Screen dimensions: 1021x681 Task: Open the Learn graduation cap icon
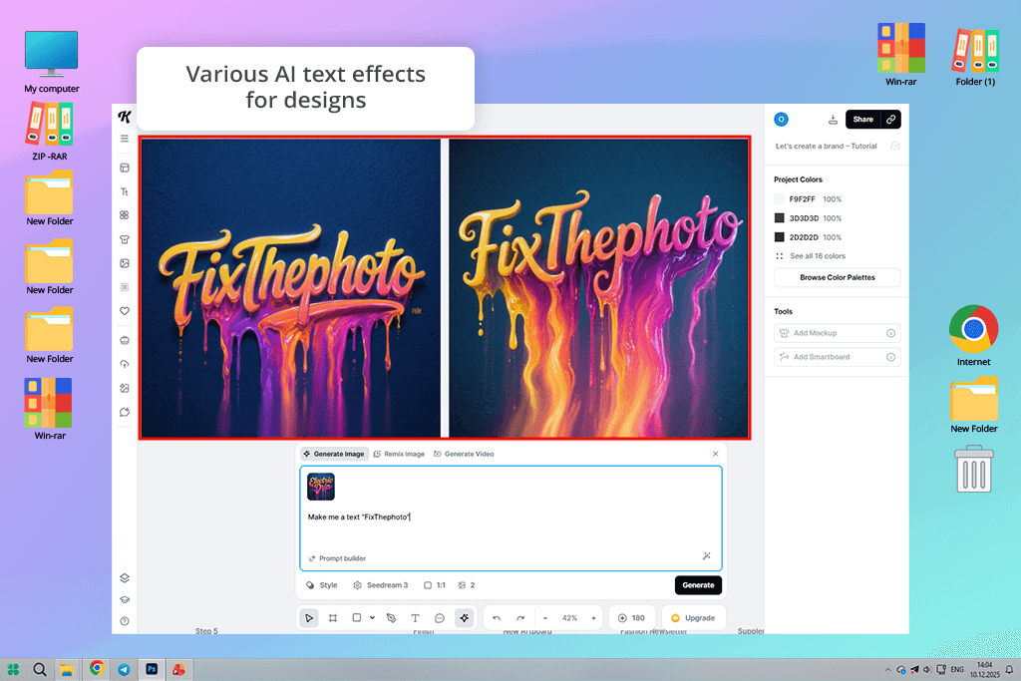click(x=125, y=599)
